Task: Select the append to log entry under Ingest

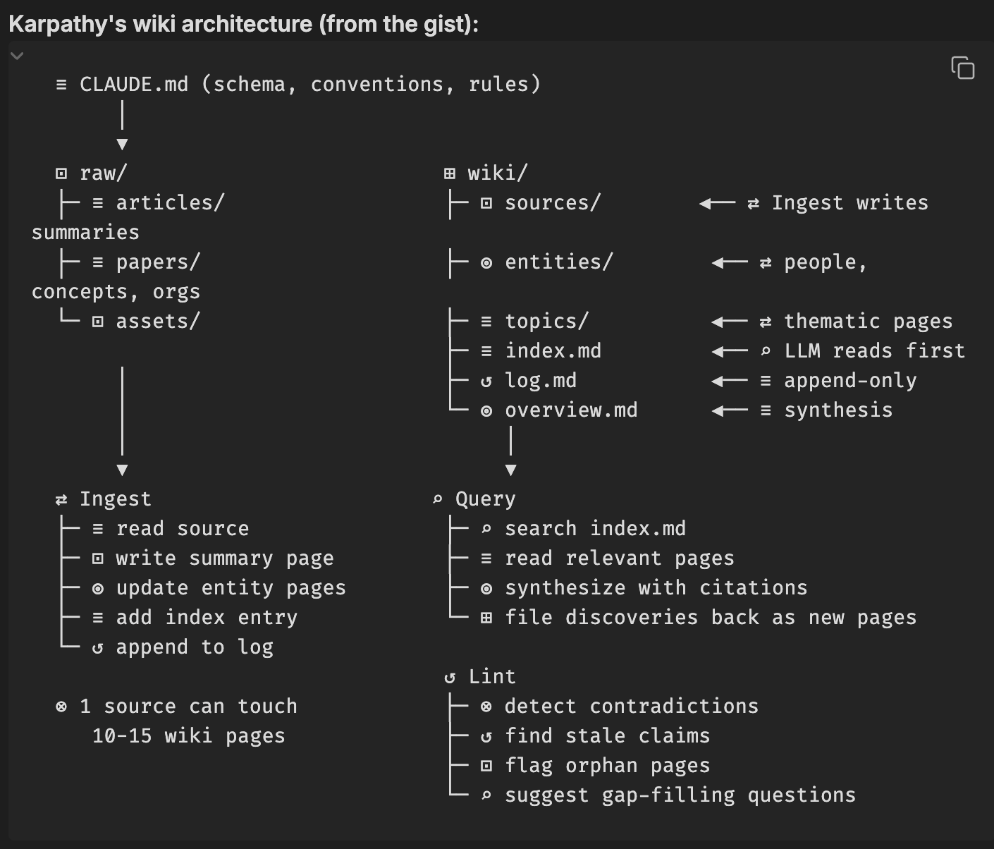Action: point(195,647)
